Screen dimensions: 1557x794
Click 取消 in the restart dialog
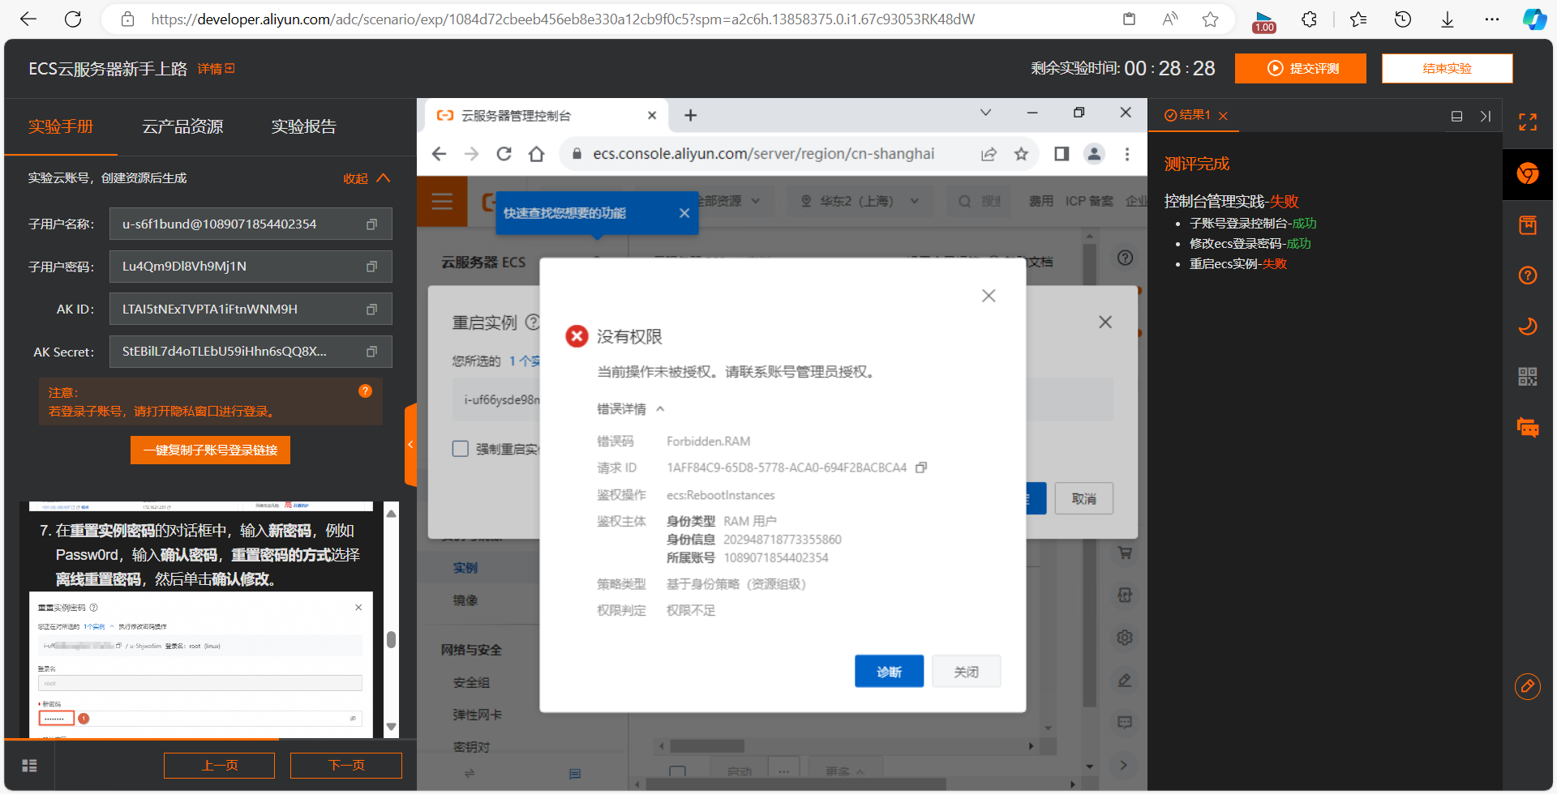pyautogui.click(x=1083, y=499)
